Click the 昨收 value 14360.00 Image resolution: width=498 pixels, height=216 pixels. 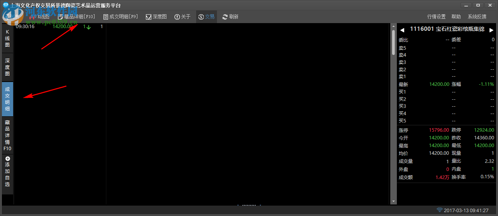(484, 138)
